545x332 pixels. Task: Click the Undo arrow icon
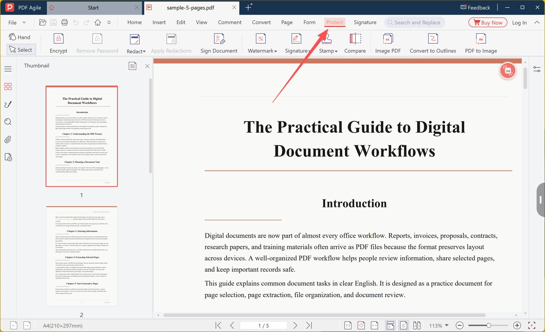point(76,22)
